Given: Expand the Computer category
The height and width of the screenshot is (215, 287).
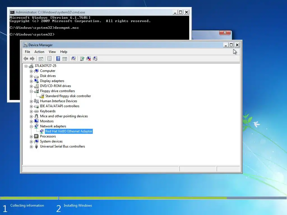Looking at the screenshot, I should (x=31, y=71).
